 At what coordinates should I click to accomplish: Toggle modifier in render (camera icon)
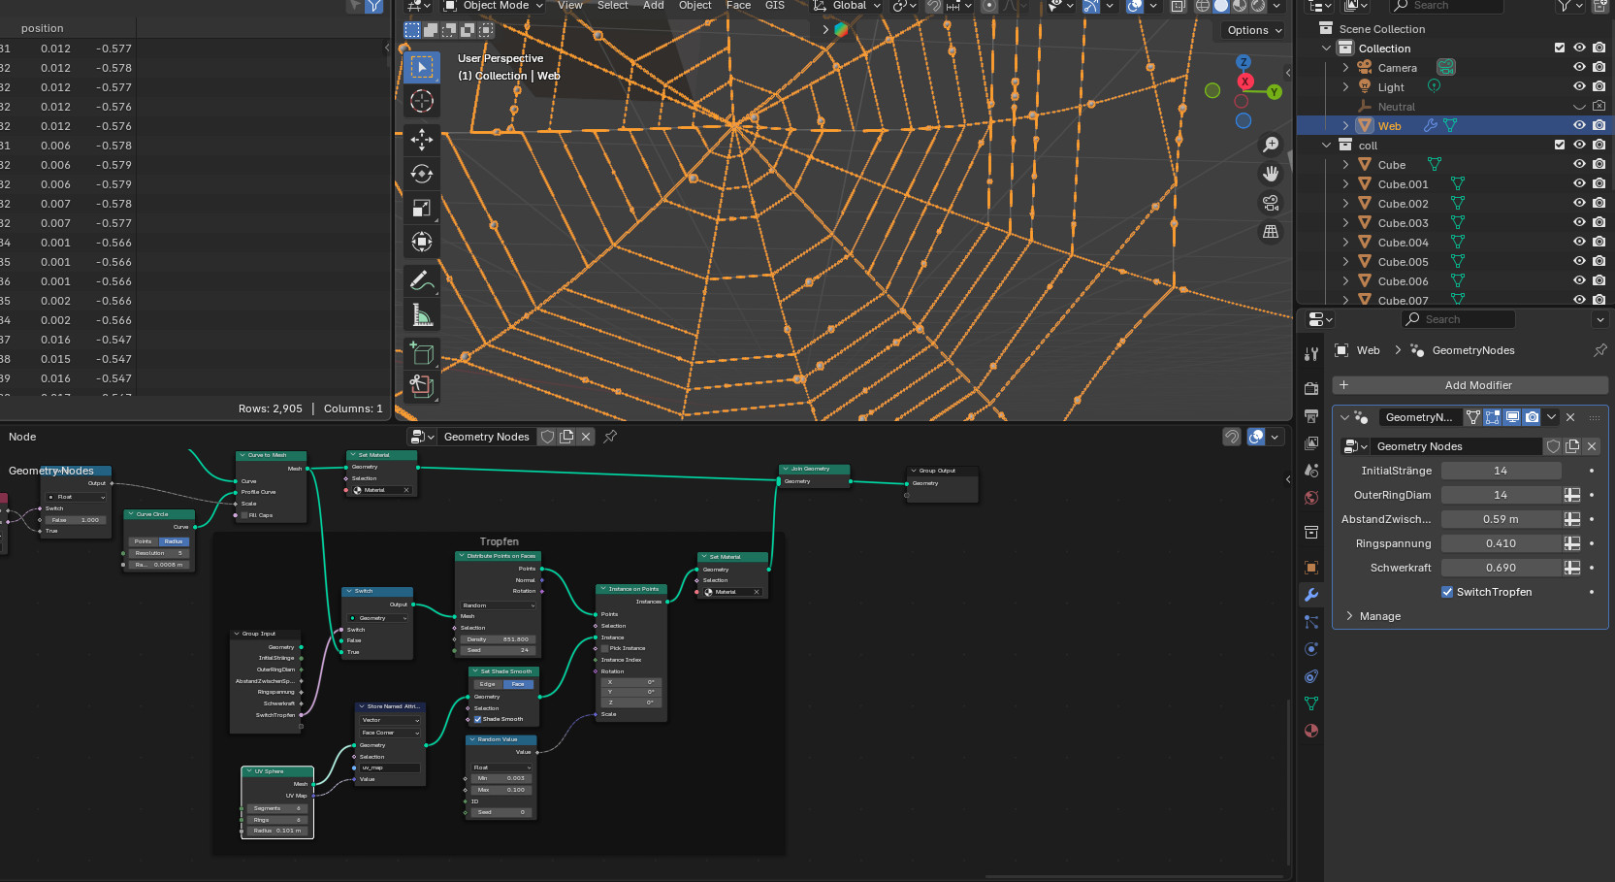point(1532,417)
